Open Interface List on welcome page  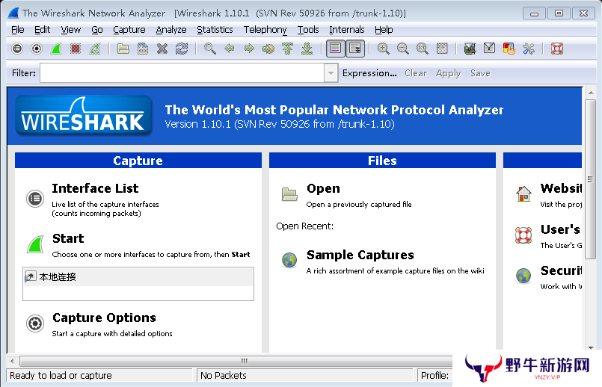click(x=95, y=188)
